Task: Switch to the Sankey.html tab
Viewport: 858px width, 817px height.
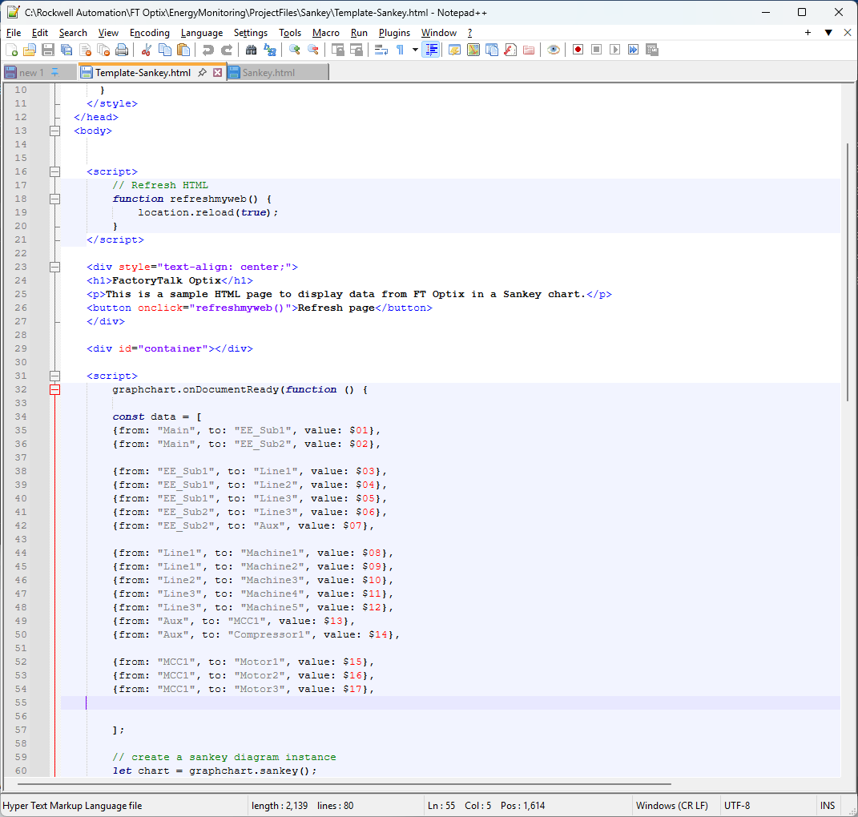Action: 268,73
